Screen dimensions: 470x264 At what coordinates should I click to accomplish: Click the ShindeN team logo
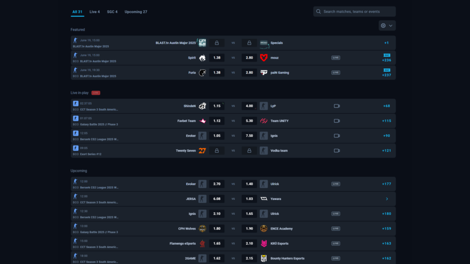(x=202, y=105)
